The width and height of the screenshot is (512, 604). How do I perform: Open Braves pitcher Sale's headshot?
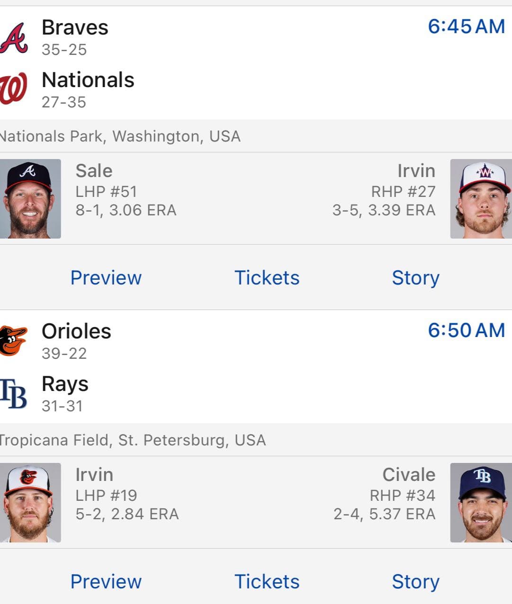(x=30, y=199)
